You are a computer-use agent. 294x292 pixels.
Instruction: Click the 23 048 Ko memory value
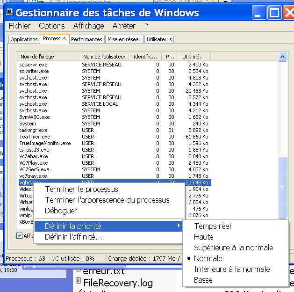click(x=197, y=182)
